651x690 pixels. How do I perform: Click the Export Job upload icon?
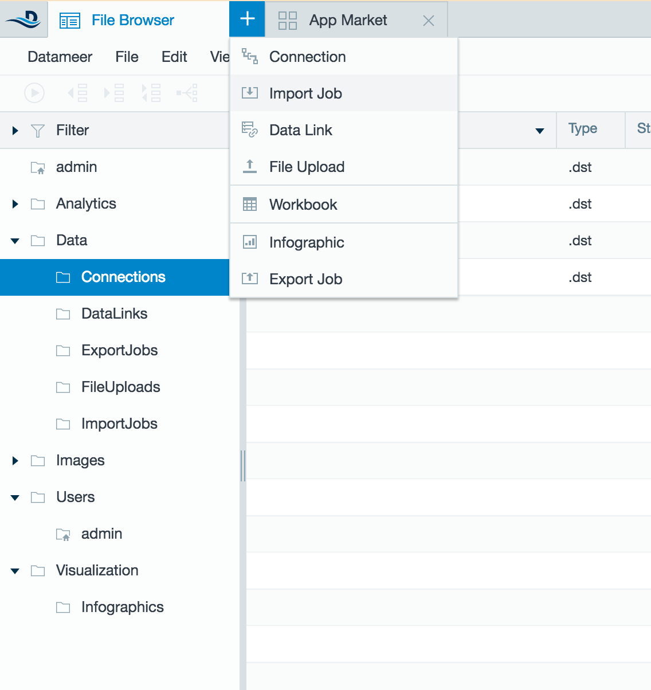[x=250, y=278]
